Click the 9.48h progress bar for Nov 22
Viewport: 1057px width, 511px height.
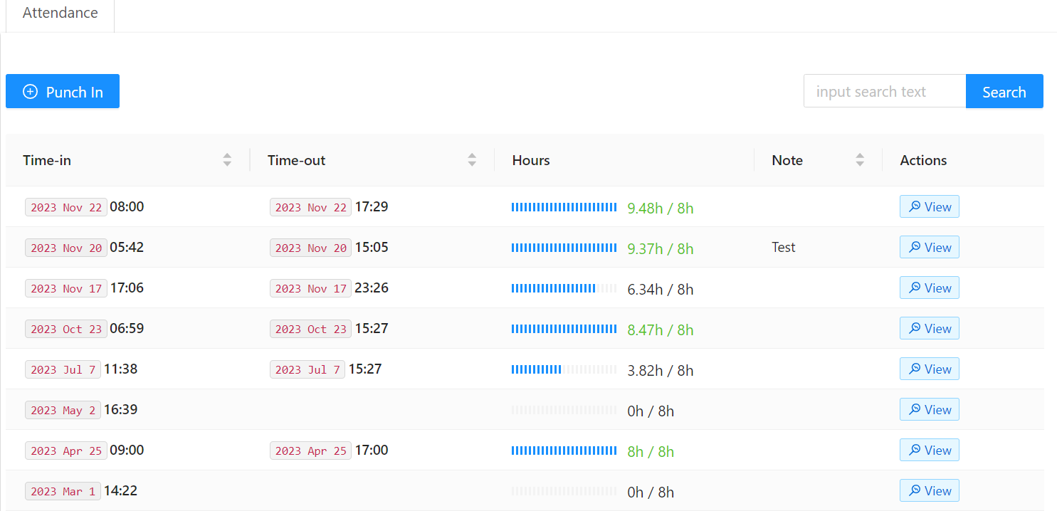coord(564,207)
